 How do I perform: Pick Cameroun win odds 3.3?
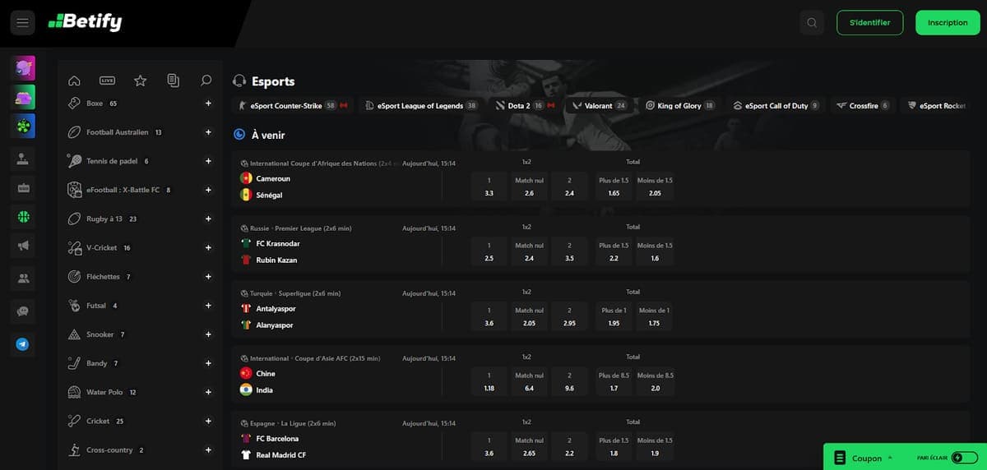click(x=489, y=187)
